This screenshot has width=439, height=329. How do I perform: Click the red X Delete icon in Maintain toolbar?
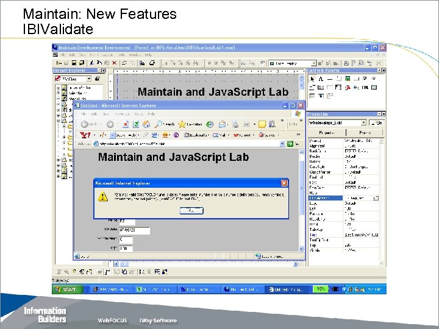pyautogui.click(x=114, y=63)
